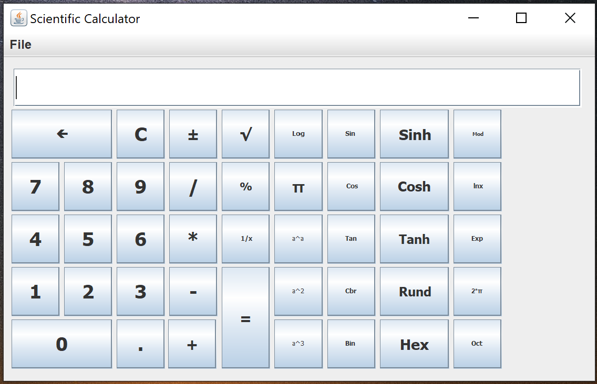Toggle sign with the ± button
This screenshot has height=384, width=597.
point(193,134)
